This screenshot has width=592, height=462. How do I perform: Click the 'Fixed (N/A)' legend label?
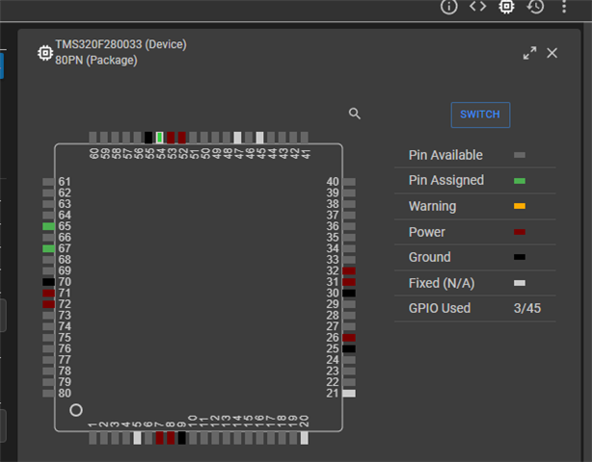[x=442, y=283]
